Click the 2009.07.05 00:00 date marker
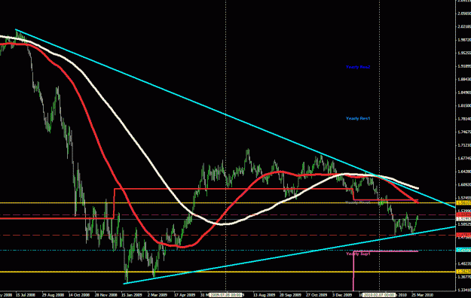The width and height of the screenshot is (471, 298). point(225,295)
